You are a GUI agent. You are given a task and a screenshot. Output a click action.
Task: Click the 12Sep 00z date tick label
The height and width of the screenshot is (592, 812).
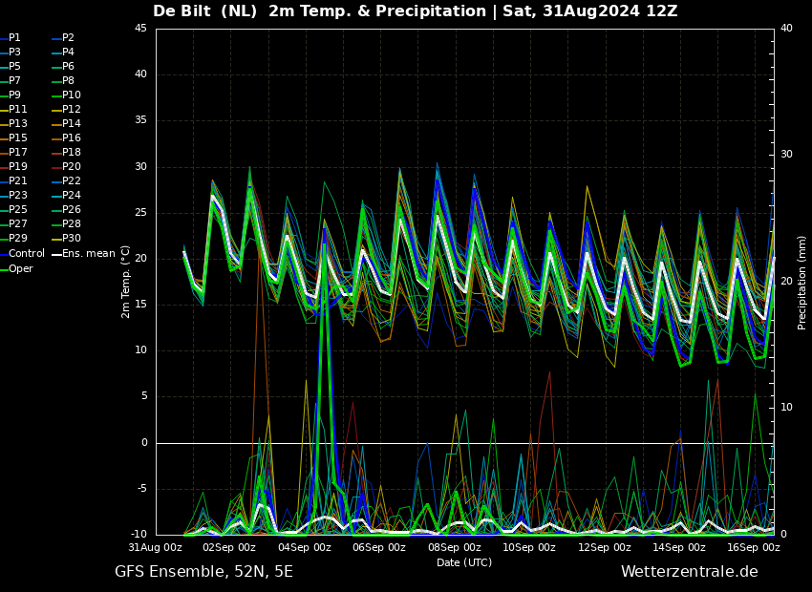(605, 547)
